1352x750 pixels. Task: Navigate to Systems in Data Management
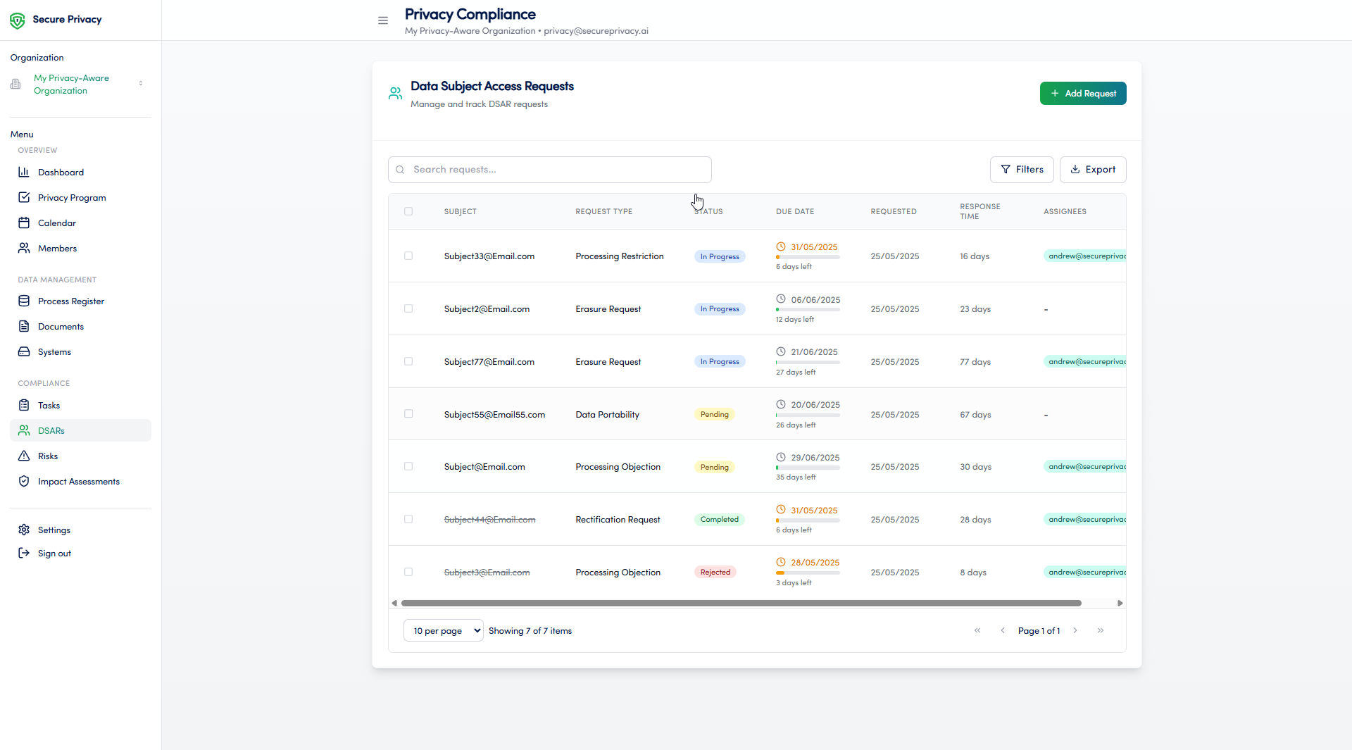pos(54,351)
